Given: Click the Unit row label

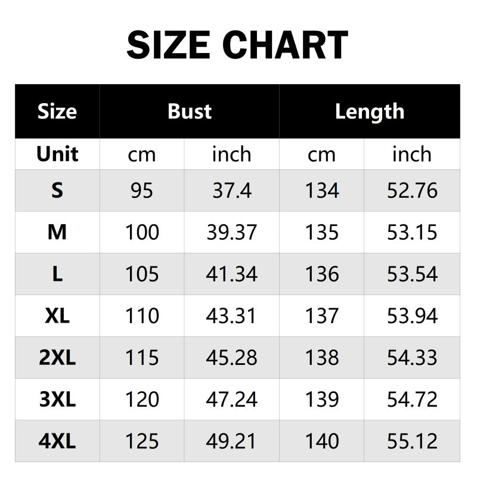Looking at the screenshot, I should tap(57, 154).
